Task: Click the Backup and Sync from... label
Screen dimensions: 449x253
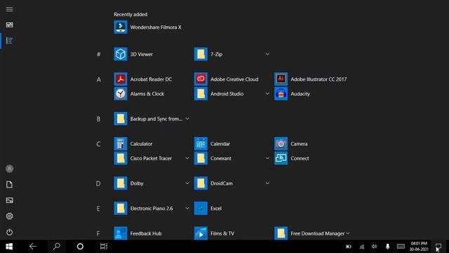Action: (x=156, y=119)
